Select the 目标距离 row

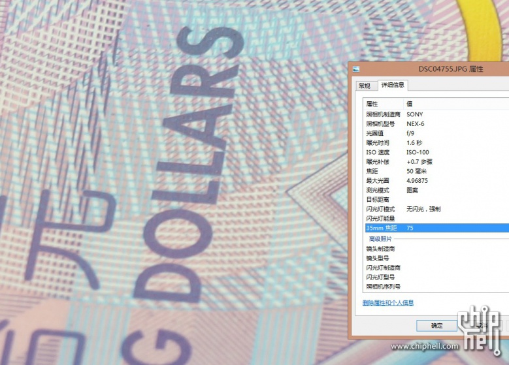[x=437, y=200]
